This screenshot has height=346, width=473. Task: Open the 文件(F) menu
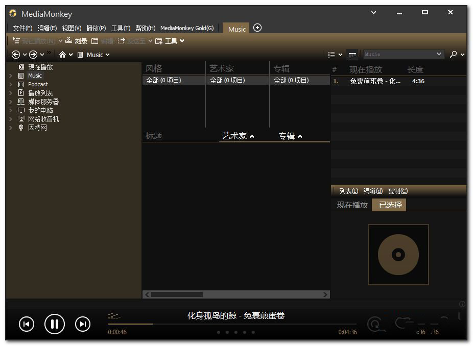coord(22,28)
